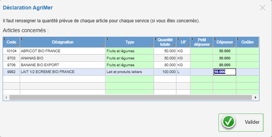Image resolution: width=272 pixels, height=137 pixels.
Task: Toggle sort arrows on Code column
Action: (x=5, y=39)
